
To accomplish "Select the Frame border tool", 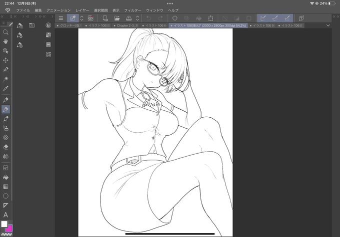I will click(x=5, y=168).
